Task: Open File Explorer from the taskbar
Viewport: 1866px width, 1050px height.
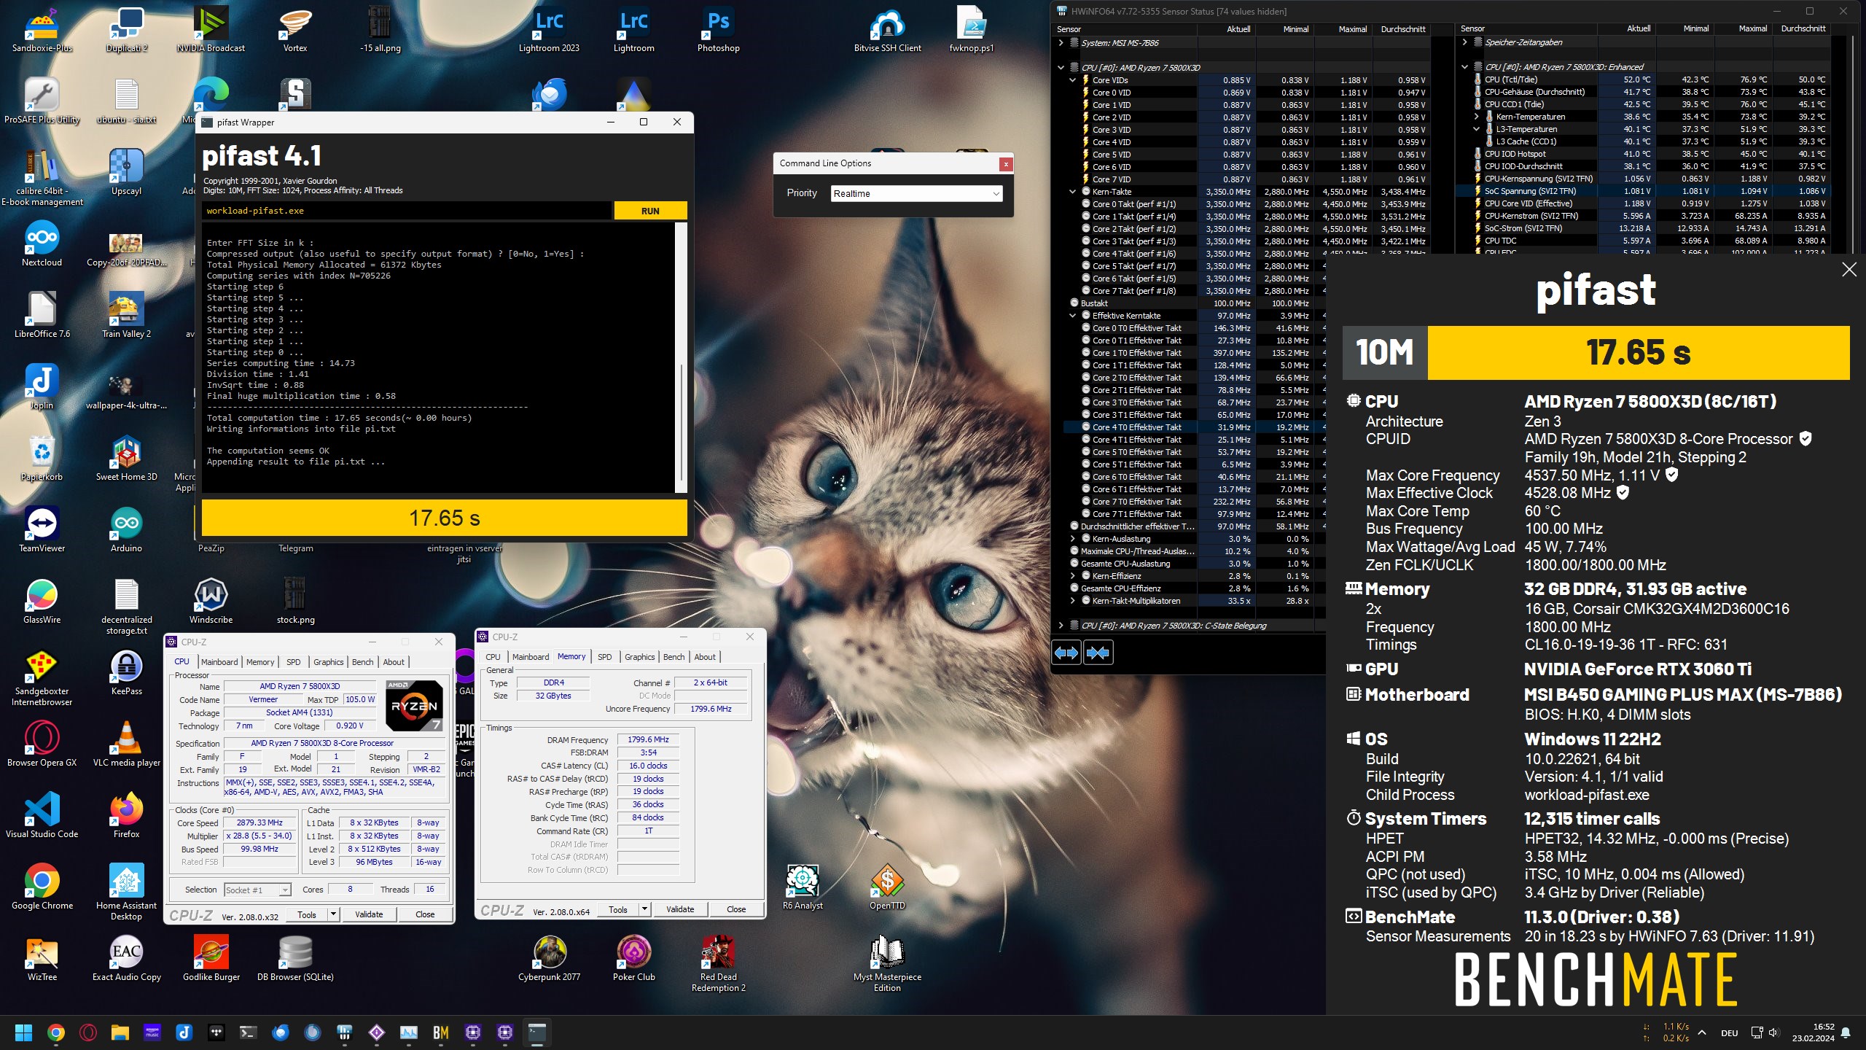Action: coord(120,1032)
